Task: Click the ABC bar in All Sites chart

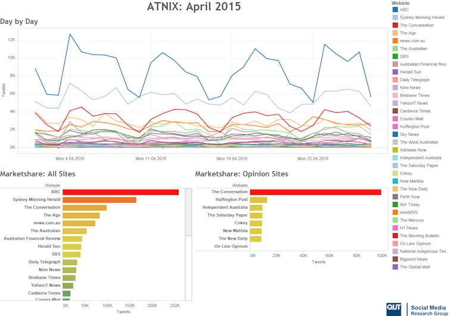Action: (120, 192)
